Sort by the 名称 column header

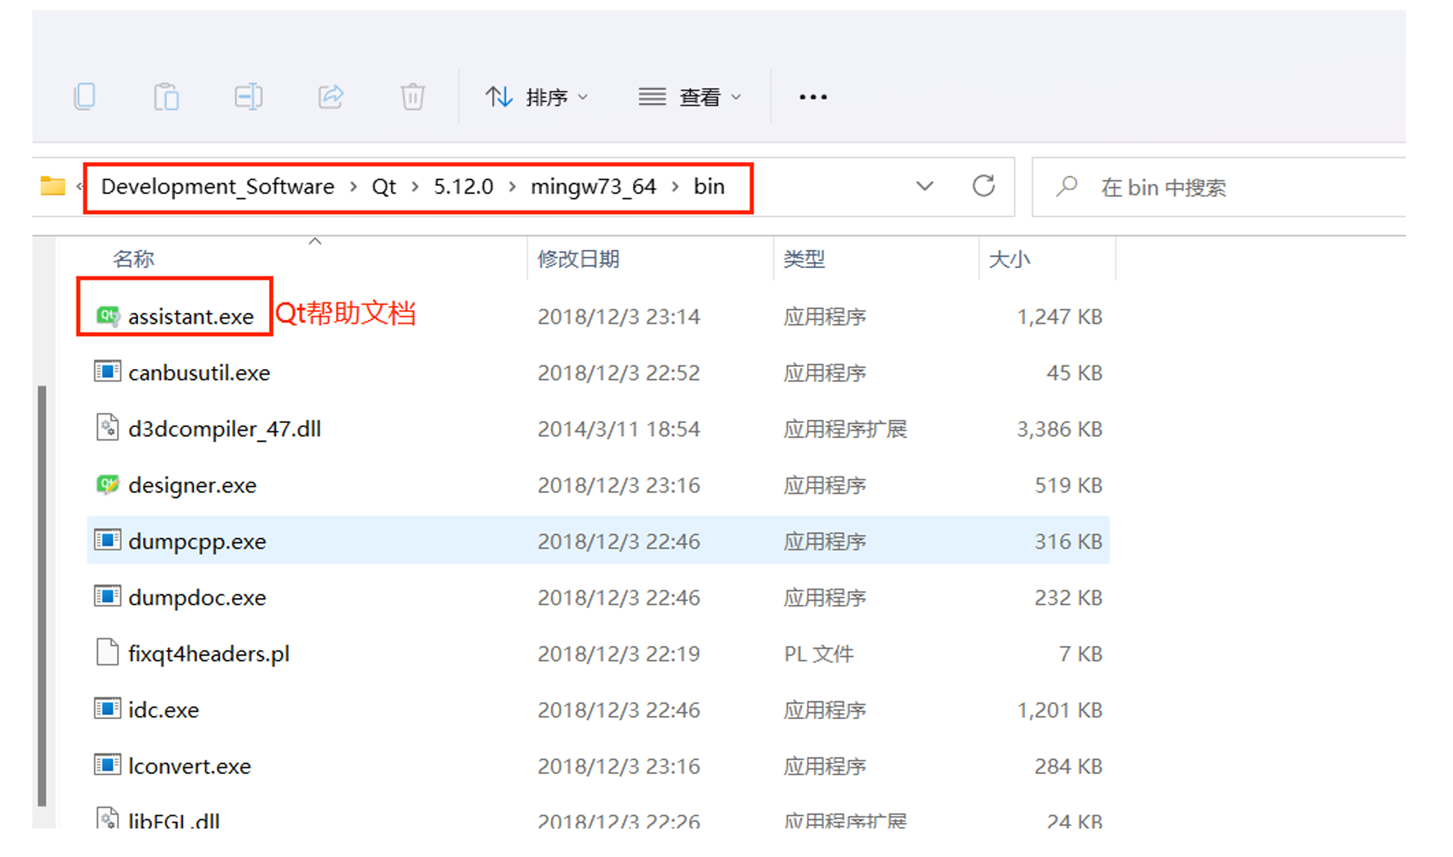(133, 259)
